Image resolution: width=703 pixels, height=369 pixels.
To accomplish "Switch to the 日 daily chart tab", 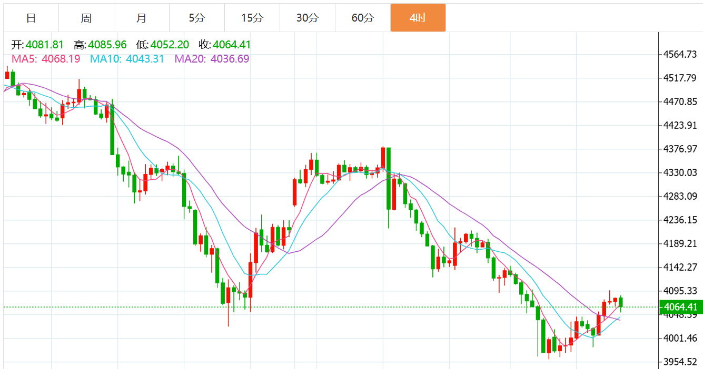I will [31, 18].
